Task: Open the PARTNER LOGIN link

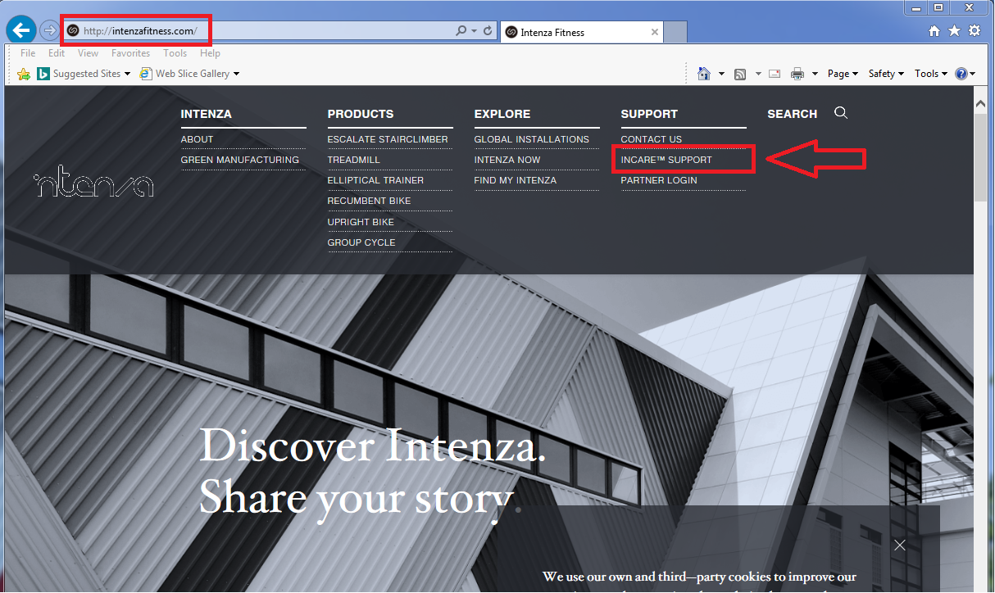Action: (659, 180)
